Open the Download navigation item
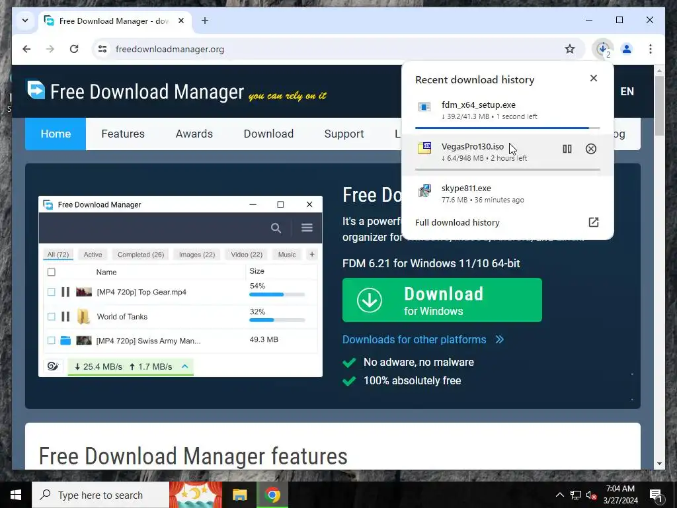Screen dimensions: 677x508 (x=268, y=134)
